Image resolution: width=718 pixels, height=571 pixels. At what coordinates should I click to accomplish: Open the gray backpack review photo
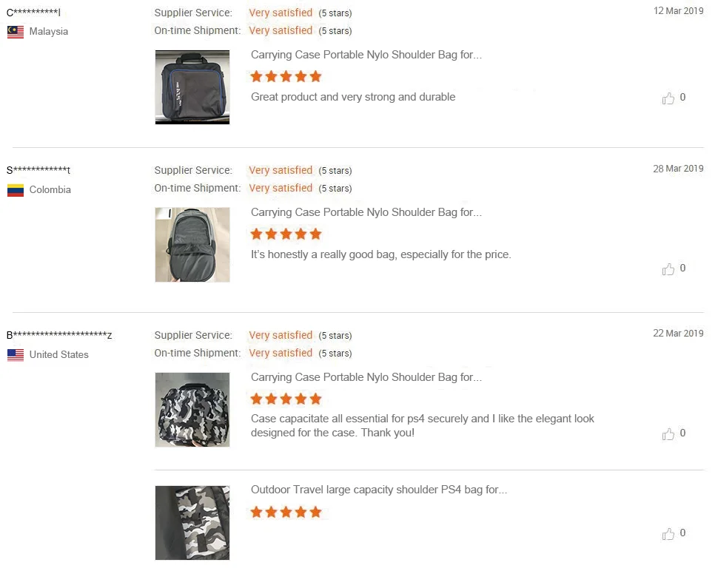(192, 245)
